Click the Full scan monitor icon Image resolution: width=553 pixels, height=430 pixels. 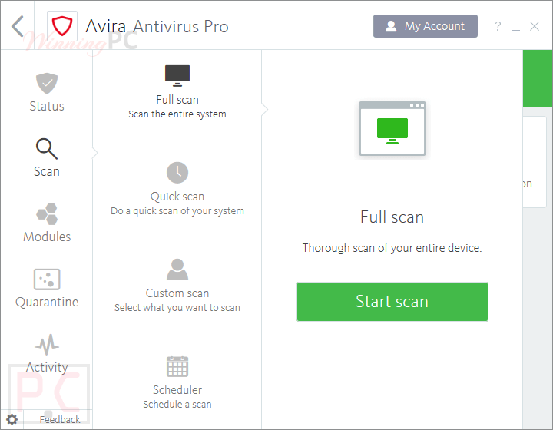177,75
